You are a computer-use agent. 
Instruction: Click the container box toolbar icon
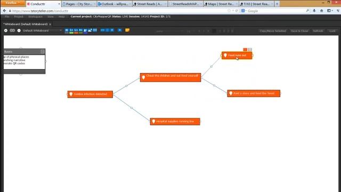click(107, 30)
